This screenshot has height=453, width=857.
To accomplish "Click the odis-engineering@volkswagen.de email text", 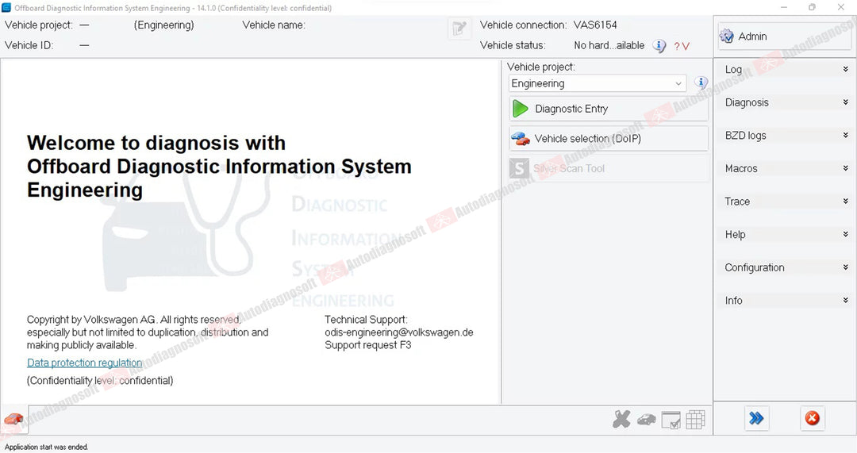I will (x=399, y=332).
